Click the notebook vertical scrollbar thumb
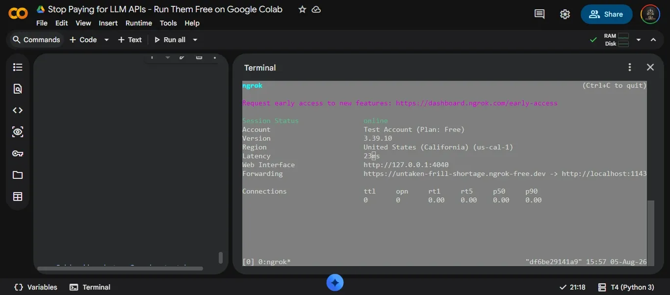Image resolution: width=670 pixels, height=295 pixels. (221, 258)
